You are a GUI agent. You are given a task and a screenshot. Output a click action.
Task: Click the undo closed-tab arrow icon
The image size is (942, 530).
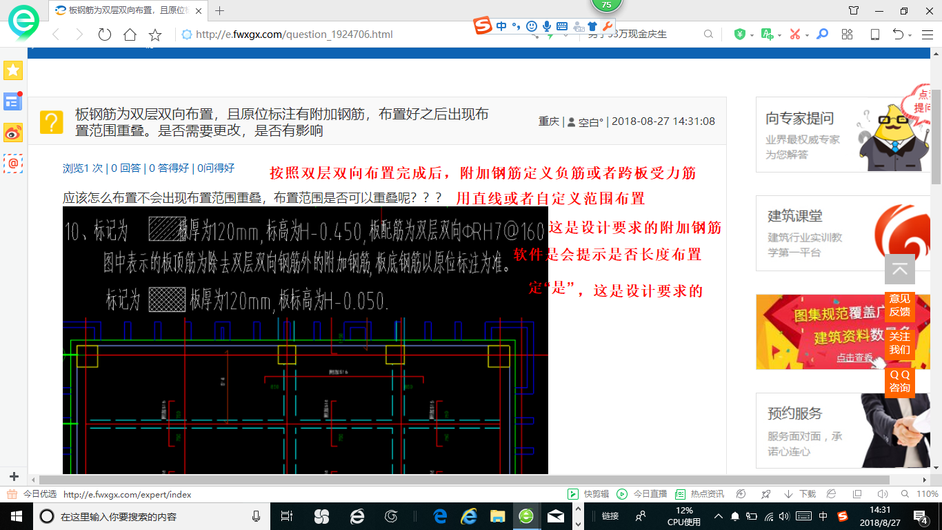coord(898,35)
